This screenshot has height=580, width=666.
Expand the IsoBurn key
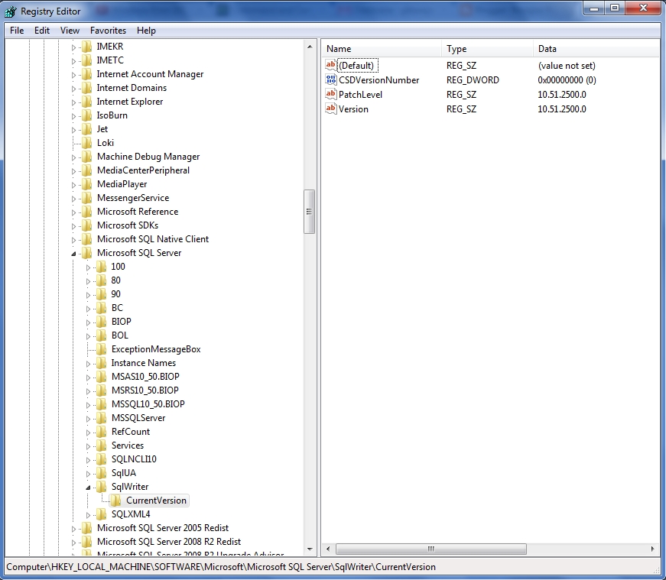tap(73, 116)
